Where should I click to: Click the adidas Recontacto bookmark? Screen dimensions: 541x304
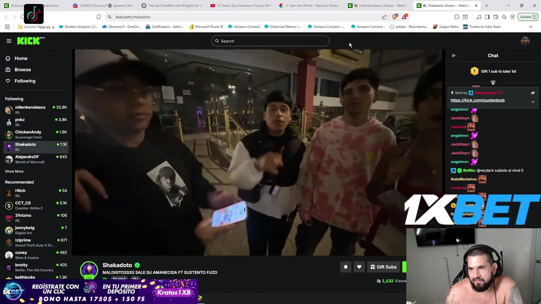click(x=409, y=27)
